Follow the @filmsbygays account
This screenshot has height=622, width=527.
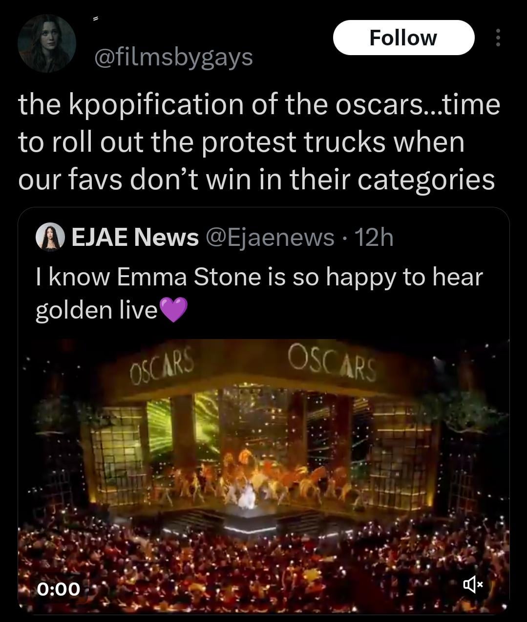pos(403,38)
